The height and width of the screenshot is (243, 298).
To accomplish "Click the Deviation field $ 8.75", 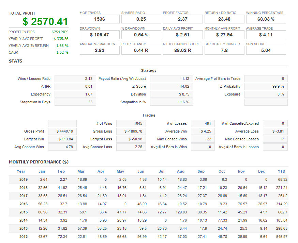I will (172, 94).
